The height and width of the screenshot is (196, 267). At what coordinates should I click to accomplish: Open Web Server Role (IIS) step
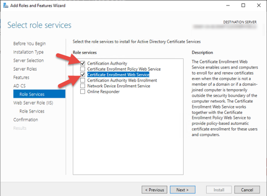click(x=33, y=103)
